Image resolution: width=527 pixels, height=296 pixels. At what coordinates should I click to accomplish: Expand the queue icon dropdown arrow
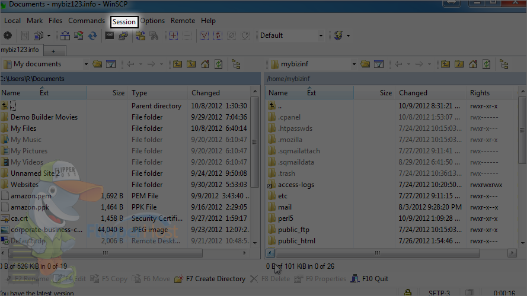[x=49, y=36]
